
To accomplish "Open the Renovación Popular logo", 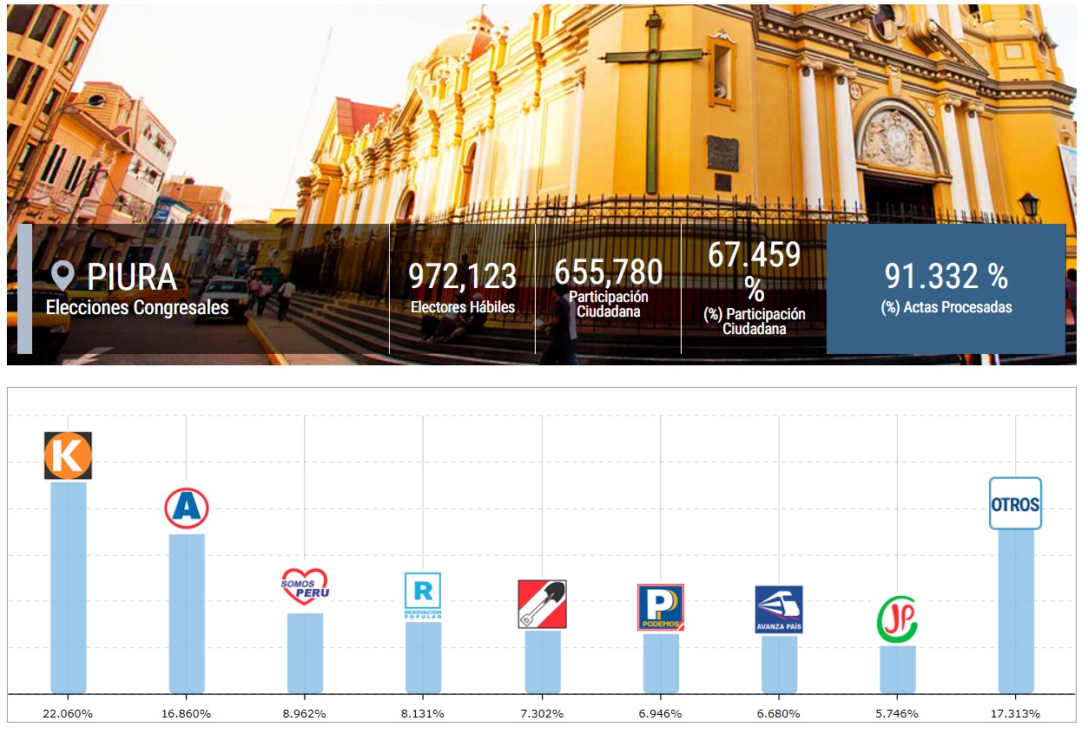I will click(423, 596).
